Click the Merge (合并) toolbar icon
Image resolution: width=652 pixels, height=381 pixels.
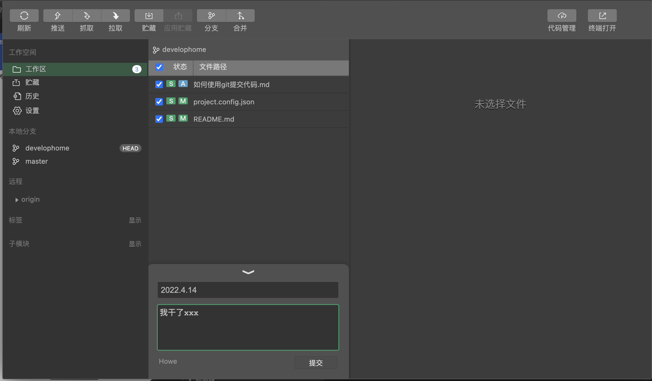[240, 16]
